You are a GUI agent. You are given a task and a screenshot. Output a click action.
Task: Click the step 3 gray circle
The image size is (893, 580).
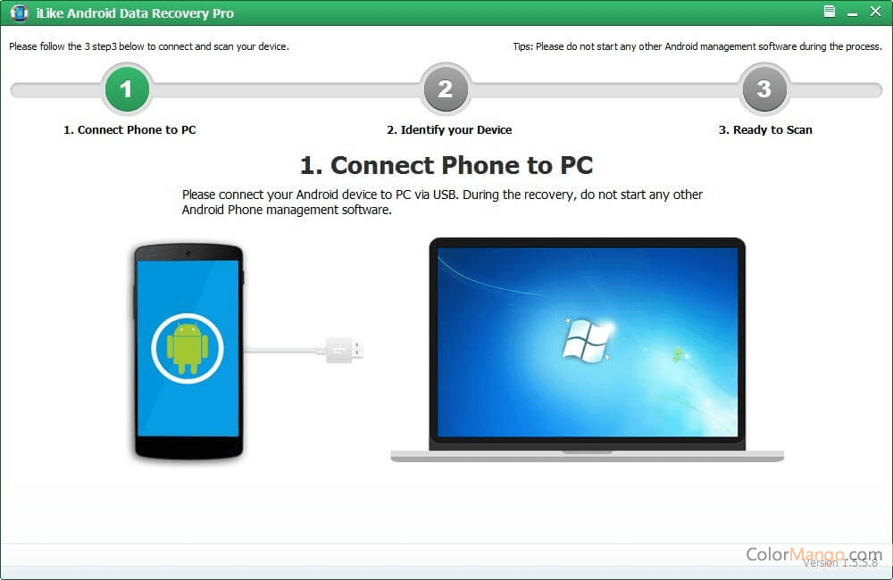[x=764, y=89]
